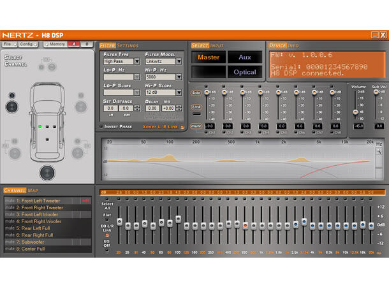Select the rear left speaker icon
The width and height of the screenshot is (389, 287).
pos(15,153)
